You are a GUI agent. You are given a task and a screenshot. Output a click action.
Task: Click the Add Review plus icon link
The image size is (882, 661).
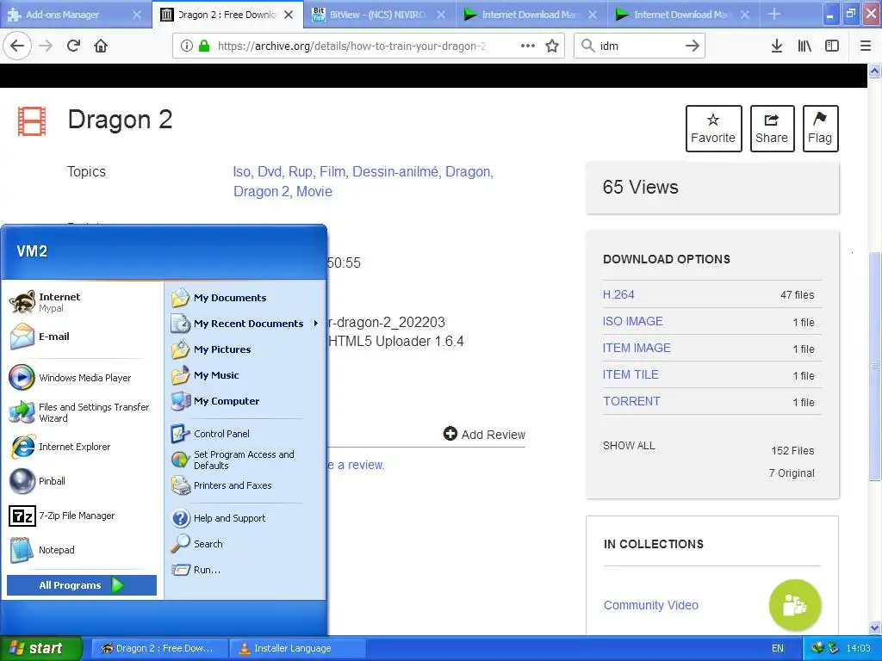(484, 435)
